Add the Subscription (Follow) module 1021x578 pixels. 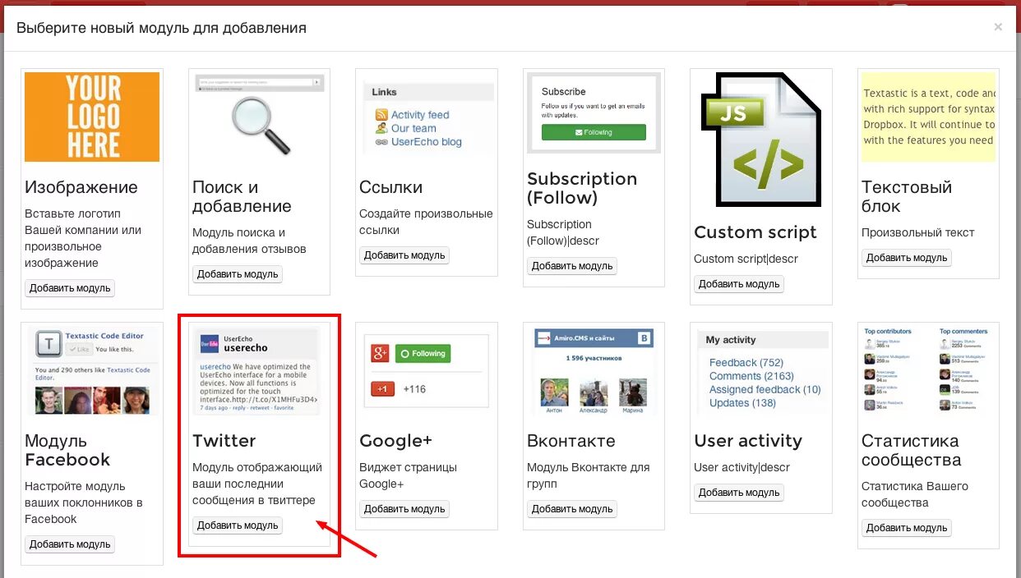pos(572,266)
